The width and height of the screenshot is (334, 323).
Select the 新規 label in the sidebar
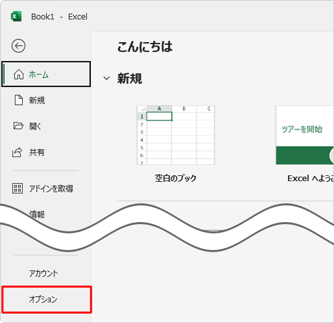pyautogui.click(x=37, y=100)
